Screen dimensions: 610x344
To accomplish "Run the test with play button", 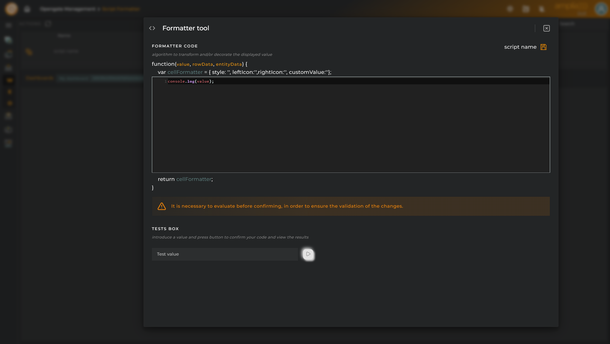I will (308, 254).
